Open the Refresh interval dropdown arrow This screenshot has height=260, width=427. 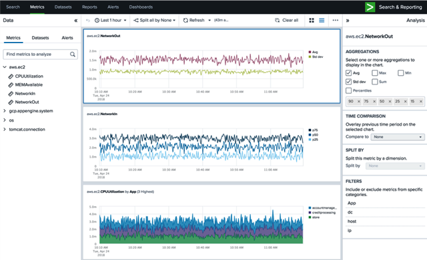click(x=209, y=21)
